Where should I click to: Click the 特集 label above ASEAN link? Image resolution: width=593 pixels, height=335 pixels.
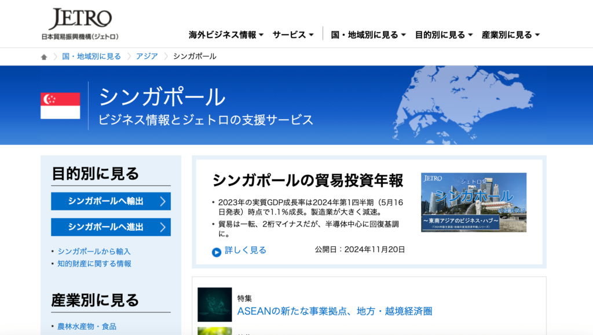click(244, 298)
